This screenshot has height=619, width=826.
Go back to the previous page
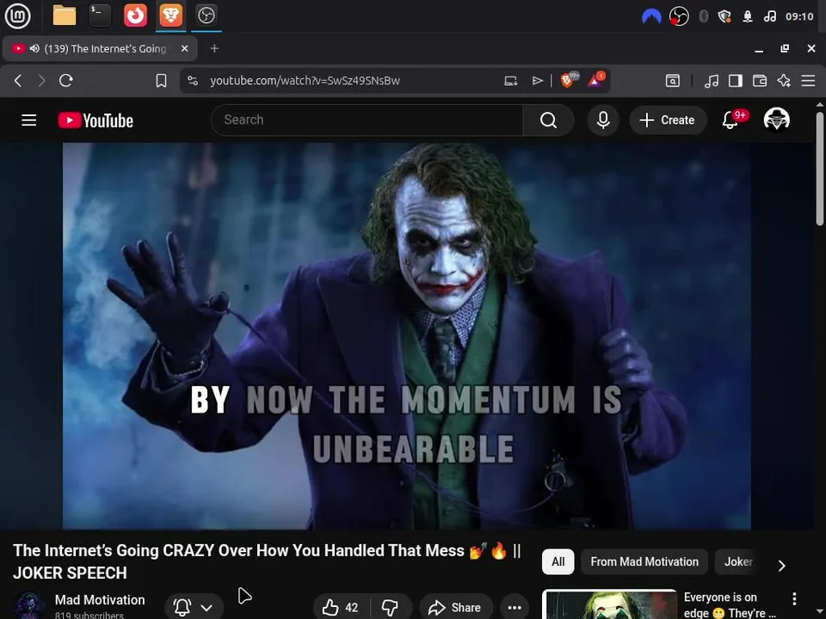[x=18, y=81]
